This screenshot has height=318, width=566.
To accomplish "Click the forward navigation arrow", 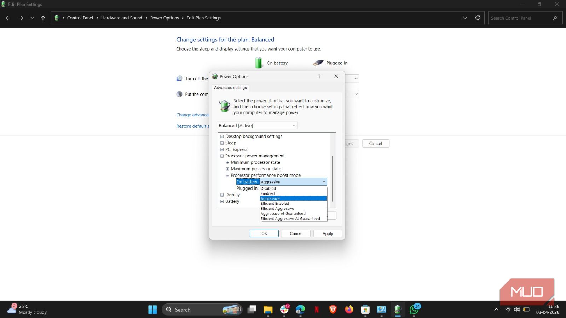I will 21,18.
